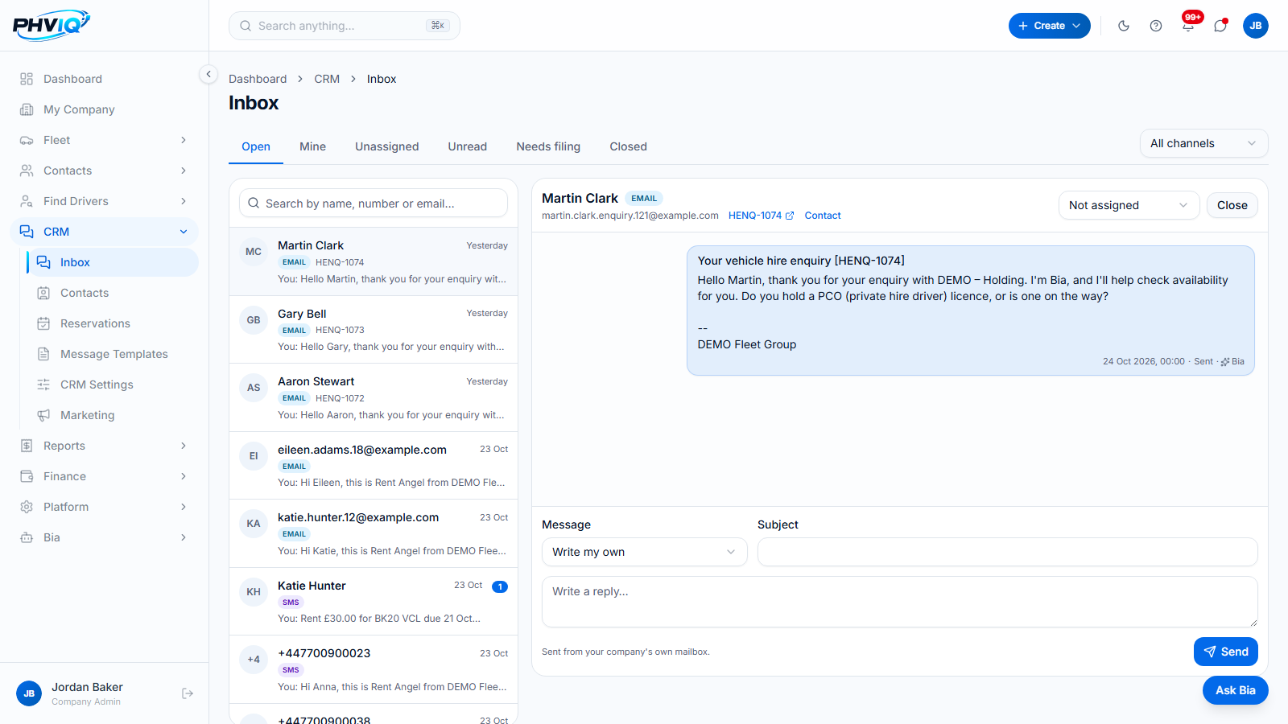Collapse the CRM menu section
This screenshot has height=724, width=1288.
click(105, 232)
